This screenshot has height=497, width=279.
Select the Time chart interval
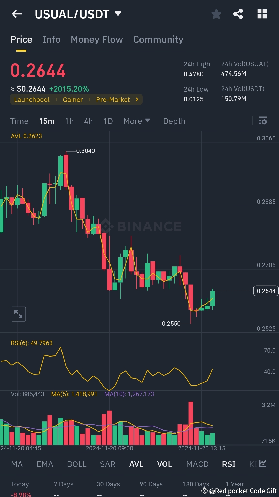pos(19,121)
